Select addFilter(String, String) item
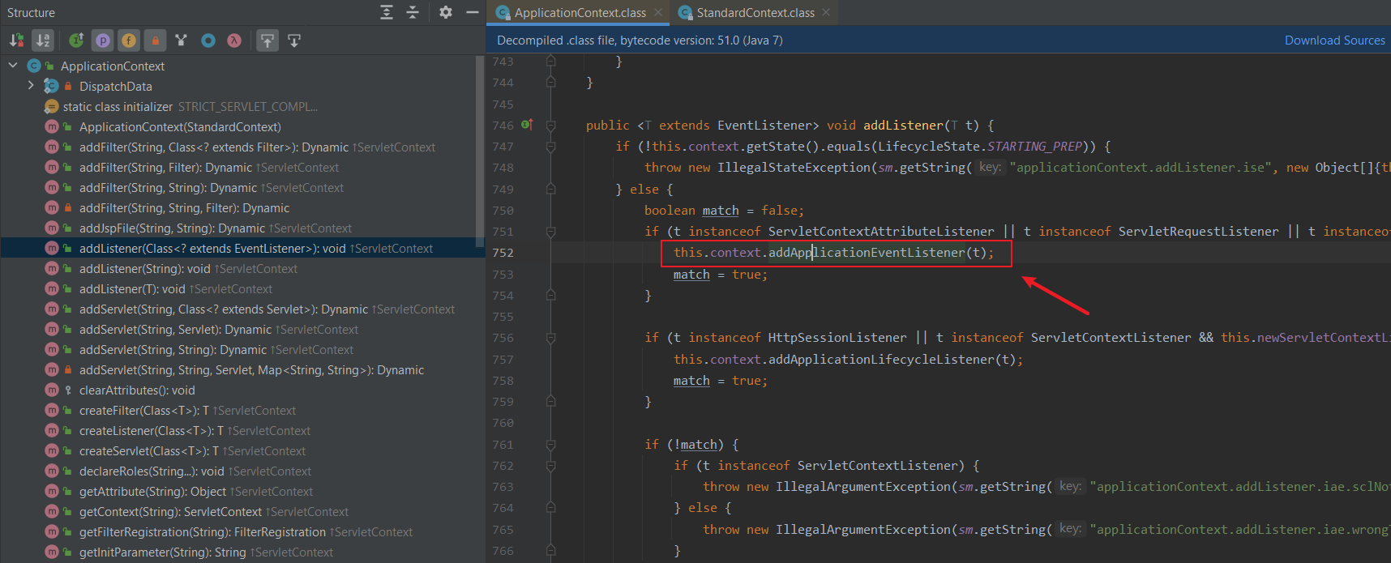 tap(212, 188)
